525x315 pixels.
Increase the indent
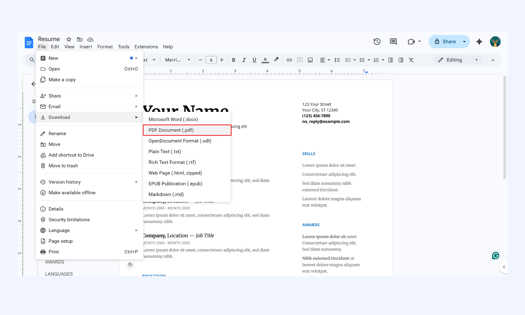[x=401, y=60]
